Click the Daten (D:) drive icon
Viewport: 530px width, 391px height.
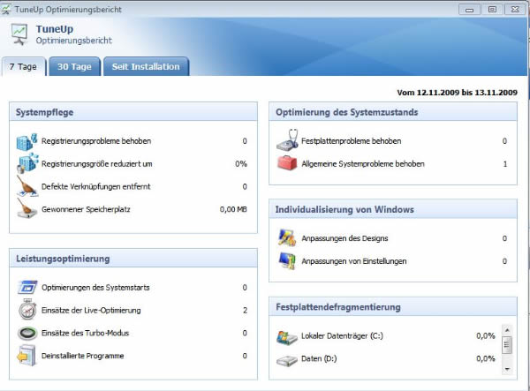[287, 361]
